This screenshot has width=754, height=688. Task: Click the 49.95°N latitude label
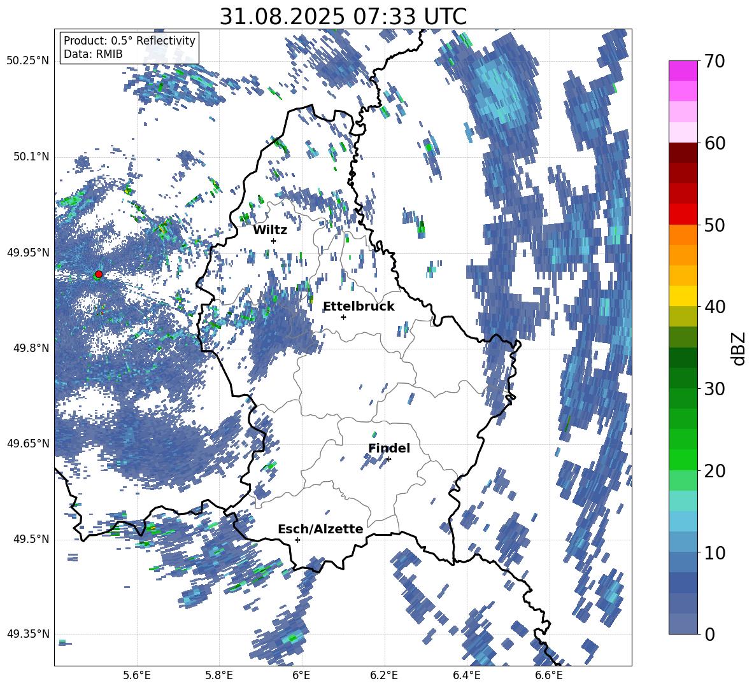28,252
